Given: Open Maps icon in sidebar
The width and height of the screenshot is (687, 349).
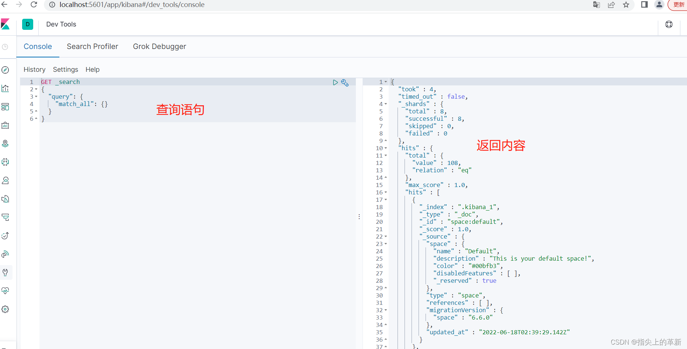Looking at the screenshot, I should (5, 144).
